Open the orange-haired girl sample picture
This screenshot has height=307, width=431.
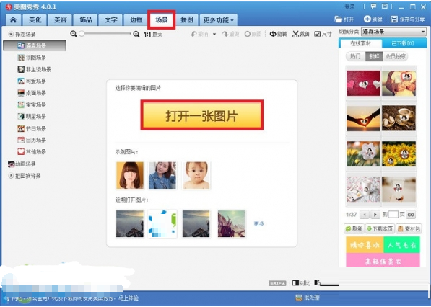coord(130,175)
